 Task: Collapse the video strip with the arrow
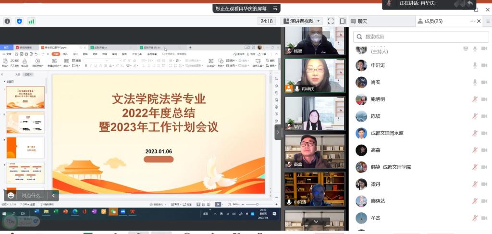tap(278, 131)
